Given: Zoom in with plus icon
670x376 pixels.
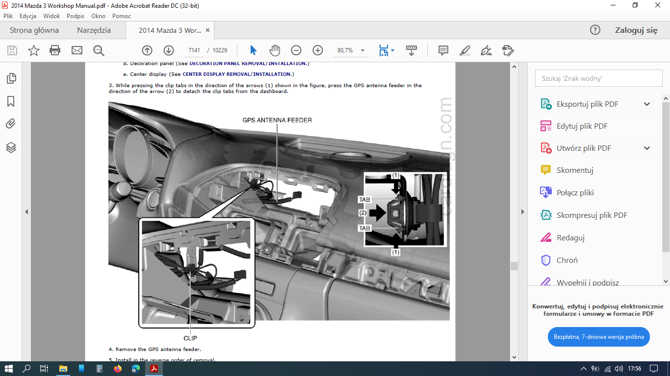Looking at the screenshot, I should [318, 50].
